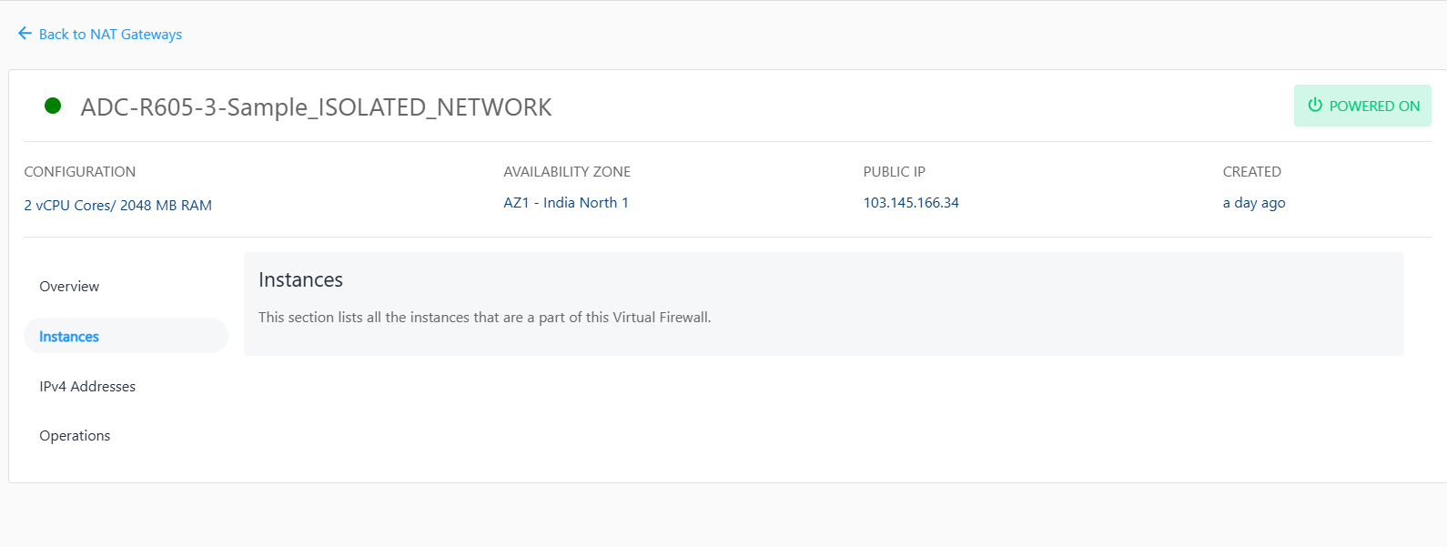The height and width of the screenshot is (547, 1447).
Task: Click the back arrow icon
Action: click(25, 34)
